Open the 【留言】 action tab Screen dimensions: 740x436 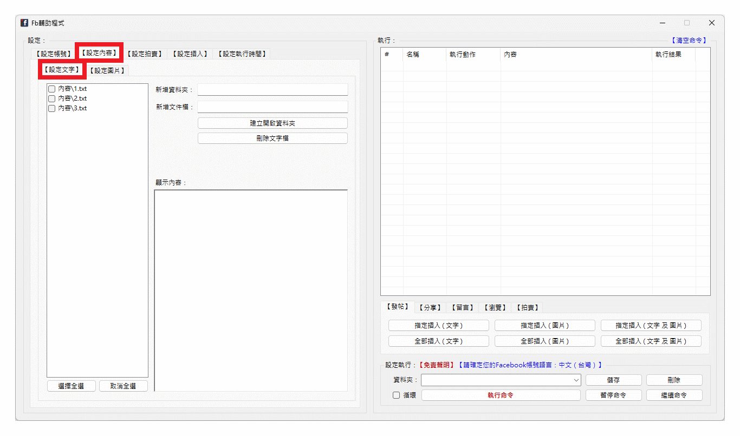(462, 308)
